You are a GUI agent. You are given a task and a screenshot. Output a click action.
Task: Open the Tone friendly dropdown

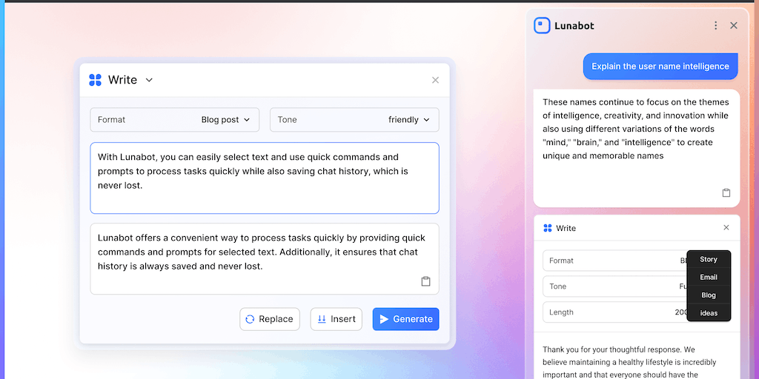click(x=354, y=120)
